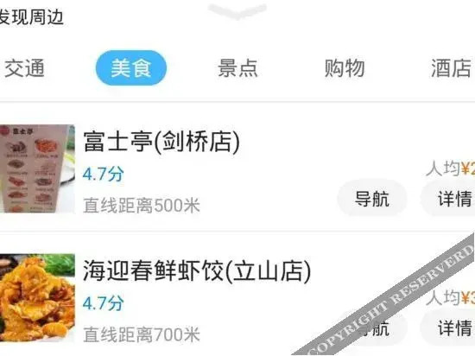475x356 pixels.
Task: View 详情 for 海迎春鲜虾饺(立山店)
Action: click(x=448, y=327)
